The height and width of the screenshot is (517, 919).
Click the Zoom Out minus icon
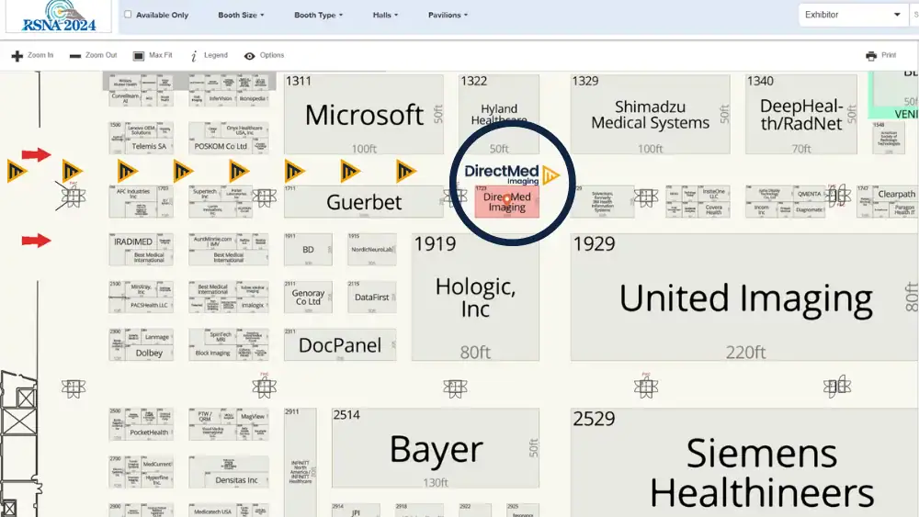(x=75, y=56)
